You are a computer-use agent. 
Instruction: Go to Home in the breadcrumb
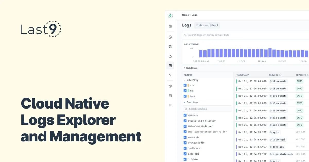click(185, 15)
